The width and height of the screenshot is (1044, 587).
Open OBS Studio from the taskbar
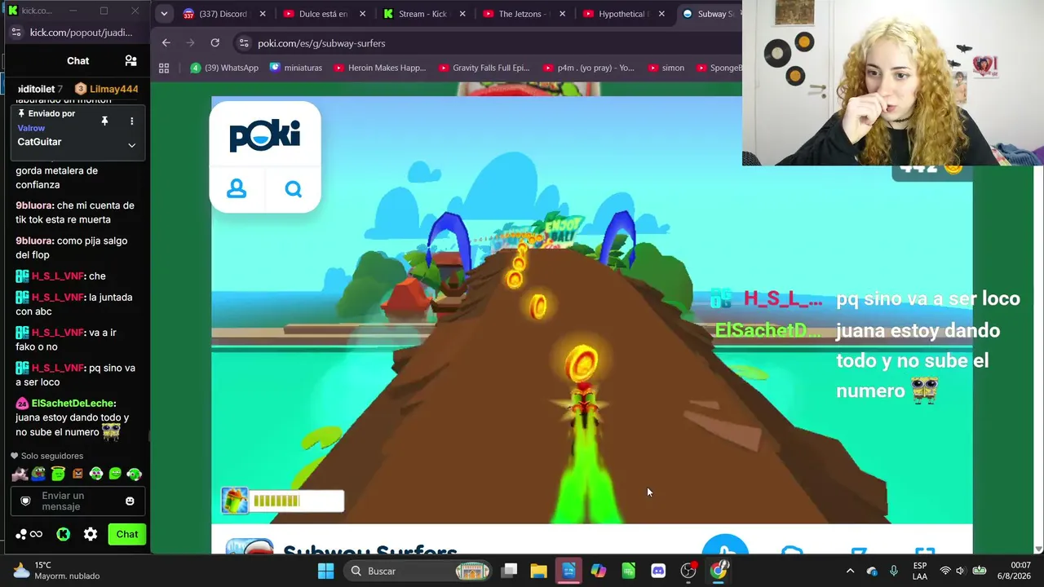[688, 571]
